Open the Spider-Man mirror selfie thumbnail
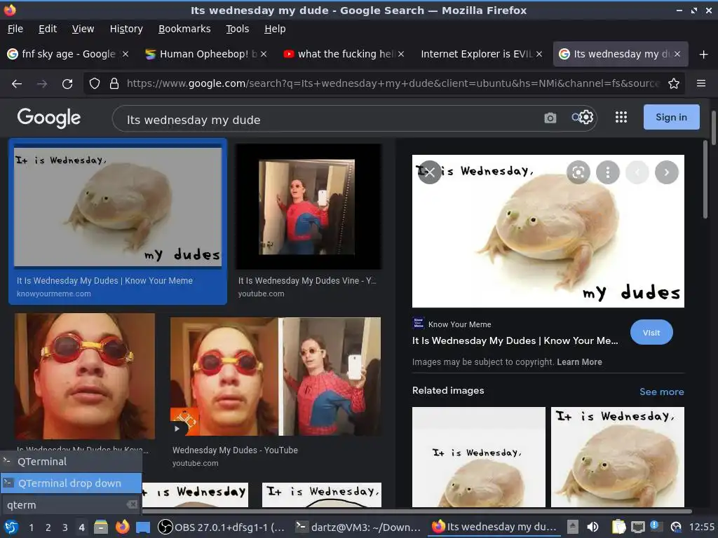 308,207
